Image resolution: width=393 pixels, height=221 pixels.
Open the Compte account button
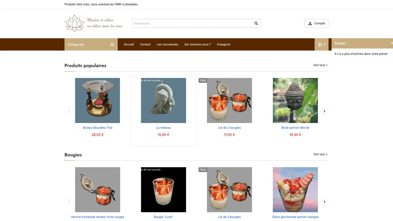tap(316, 23)
